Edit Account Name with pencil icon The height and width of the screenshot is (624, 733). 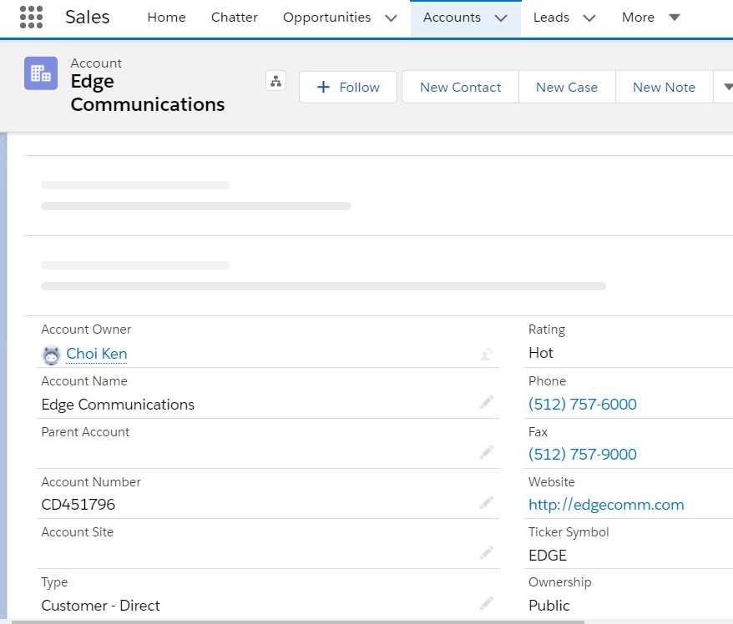(x=486, y=403)
